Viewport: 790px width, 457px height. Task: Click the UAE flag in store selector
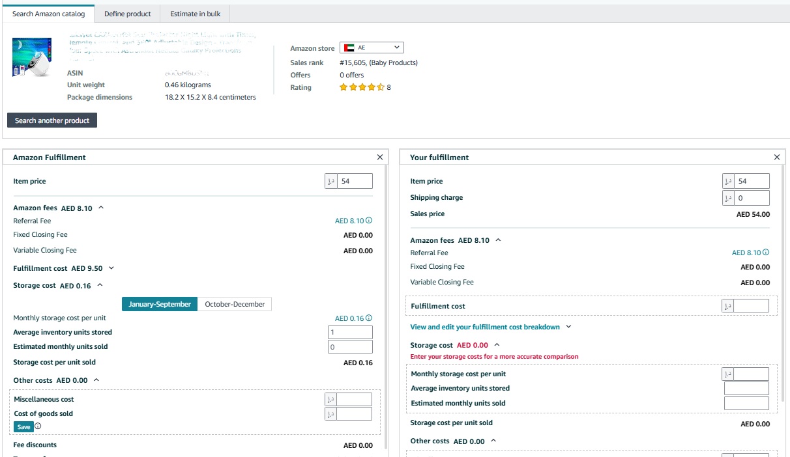(349, 48)
